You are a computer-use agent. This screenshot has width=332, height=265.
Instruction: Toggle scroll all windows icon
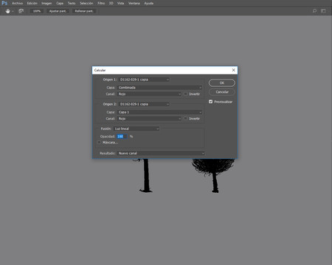click(21, 11)
